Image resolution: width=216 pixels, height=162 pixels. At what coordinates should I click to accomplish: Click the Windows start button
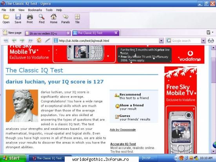pos(13,158)
